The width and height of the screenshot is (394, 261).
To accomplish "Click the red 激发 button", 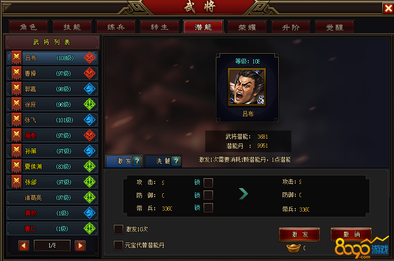I will [x=299, y=234].
